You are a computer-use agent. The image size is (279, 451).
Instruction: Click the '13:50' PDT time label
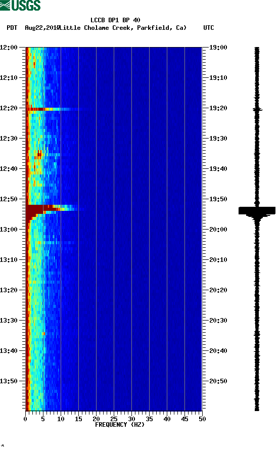pos(9,381)
